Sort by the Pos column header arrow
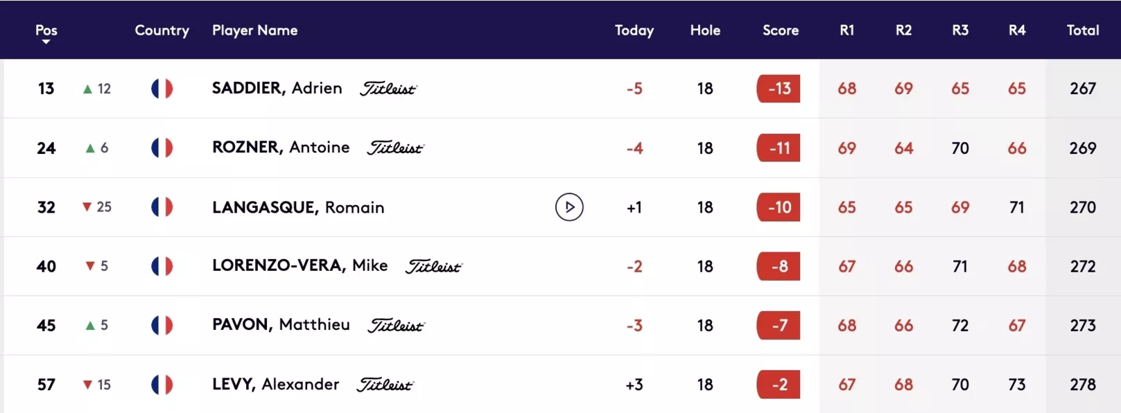1121x413 pixels. click(x=46, y=42)
